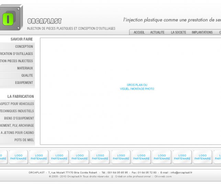Open the FABRICATION D'OUTILLAGES sidebar entry
221x184 pixels.
[16, 54]
